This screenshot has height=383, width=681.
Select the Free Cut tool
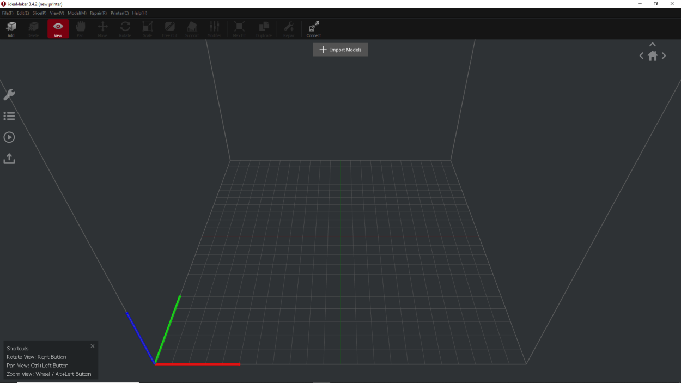coord(169,29)
